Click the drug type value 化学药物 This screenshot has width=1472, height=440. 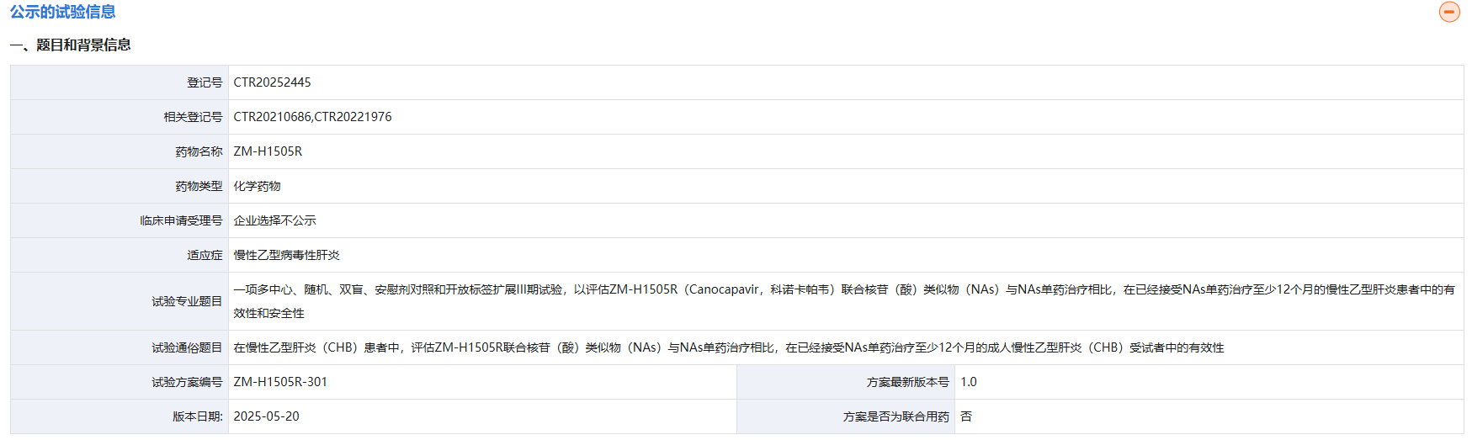coord(257,186)
